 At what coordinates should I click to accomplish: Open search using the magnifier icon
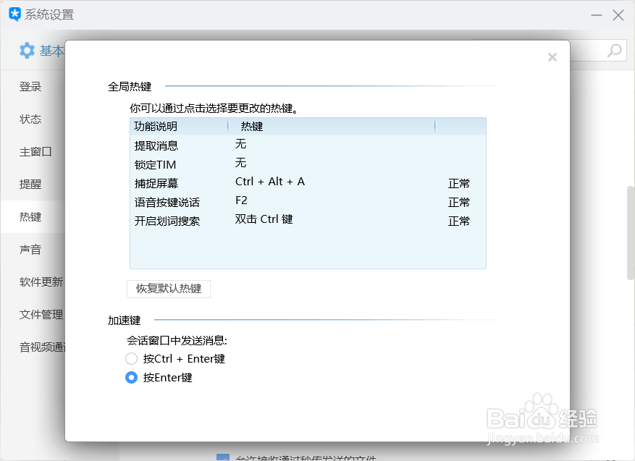(x=614, y=51)
